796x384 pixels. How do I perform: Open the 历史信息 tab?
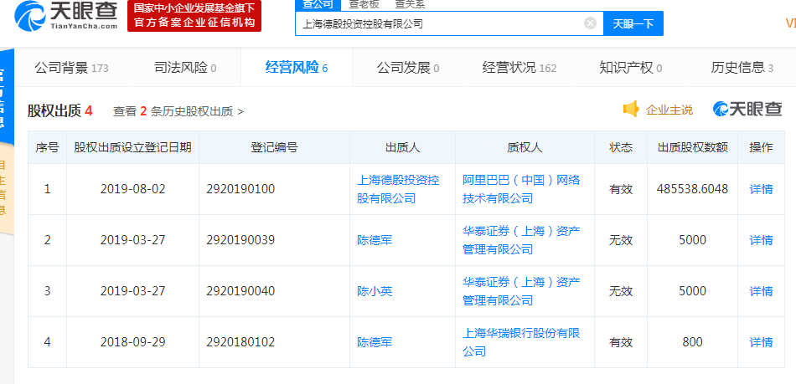tap(742, 68)
